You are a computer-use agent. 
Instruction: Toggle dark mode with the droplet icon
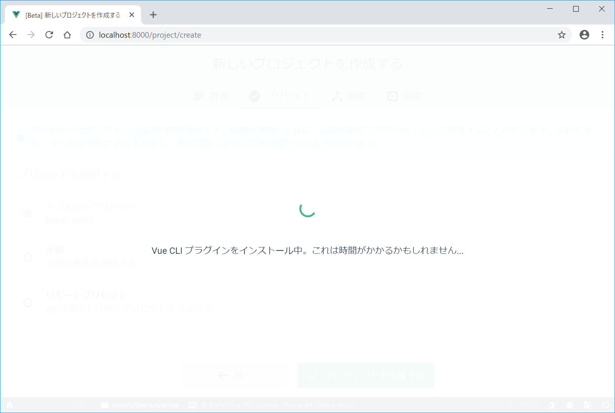[552, 405]
